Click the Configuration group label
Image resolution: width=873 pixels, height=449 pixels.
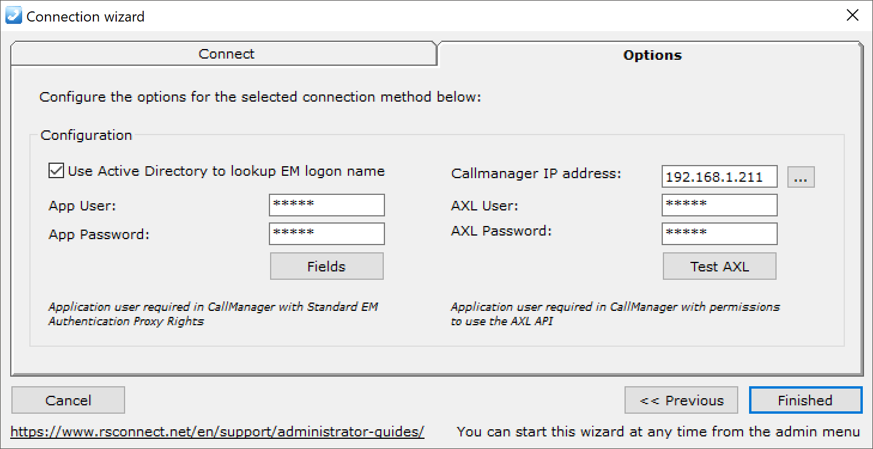(x=86, y=135)
